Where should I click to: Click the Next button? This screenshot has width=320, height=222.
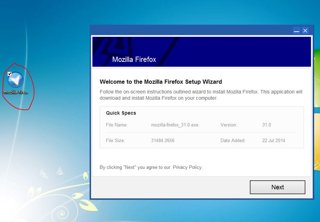point(278,187)
